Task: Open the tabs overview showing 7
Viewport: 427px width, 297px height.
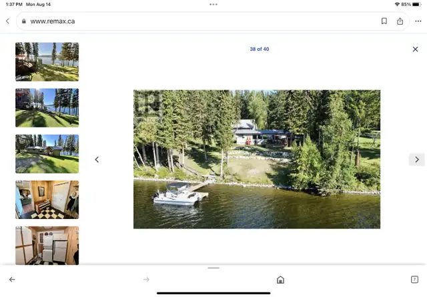Action: click(x=414, y=279)
